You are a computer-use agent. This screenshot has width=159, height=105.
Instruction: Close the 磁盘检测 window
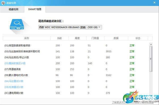154,3
